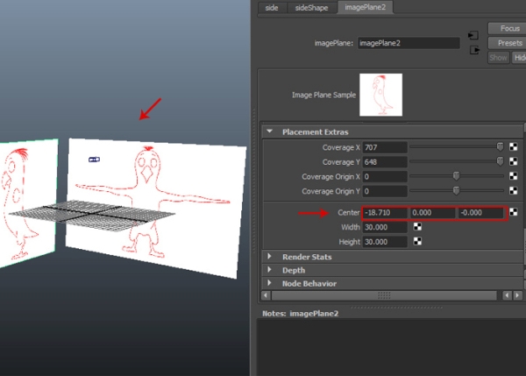
Task: Click the next tab arrow icon
Action: click(517, 295)
